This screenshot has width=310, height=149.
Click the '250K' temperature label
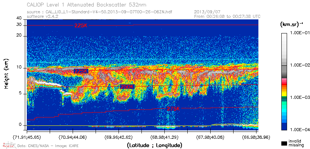[127, 87]
